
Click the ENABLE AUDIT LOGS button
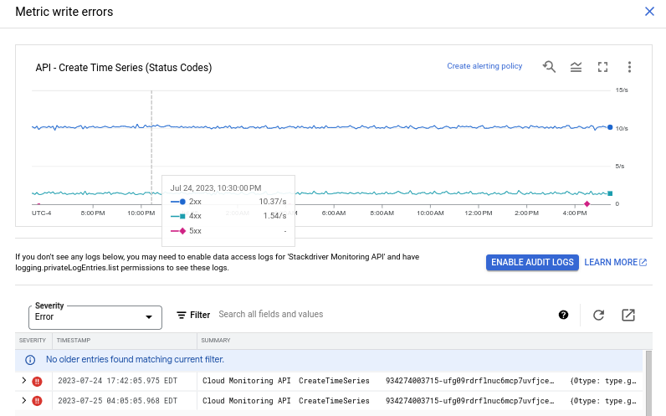532,262
